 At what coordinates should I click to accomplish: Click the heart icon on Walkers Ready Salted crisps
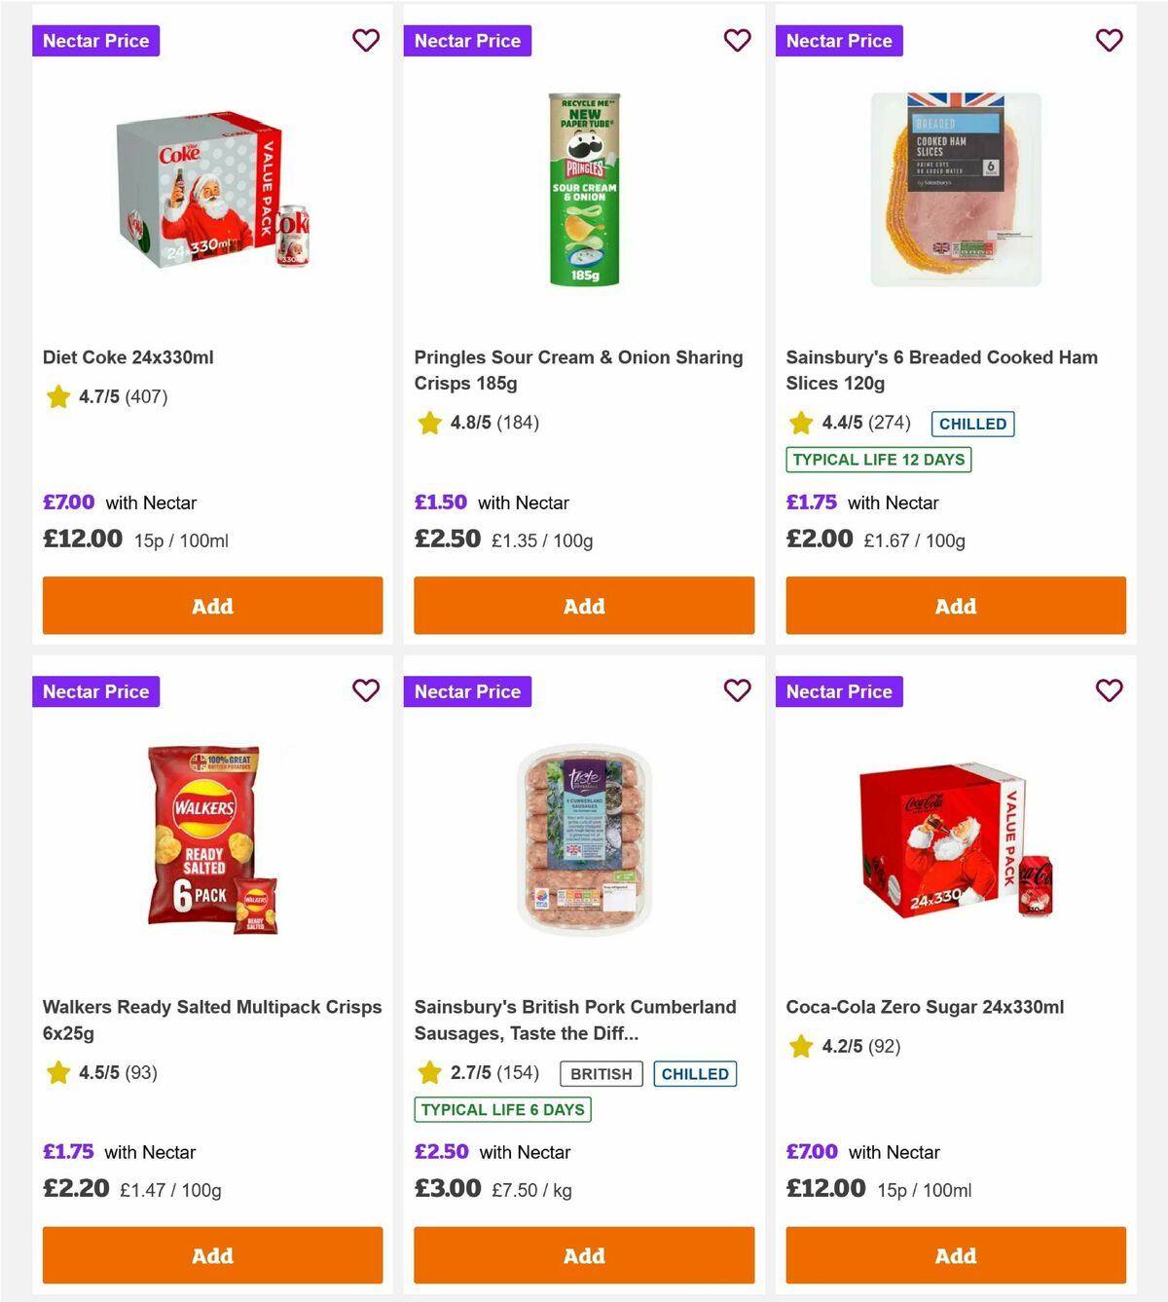click(366, 690)
